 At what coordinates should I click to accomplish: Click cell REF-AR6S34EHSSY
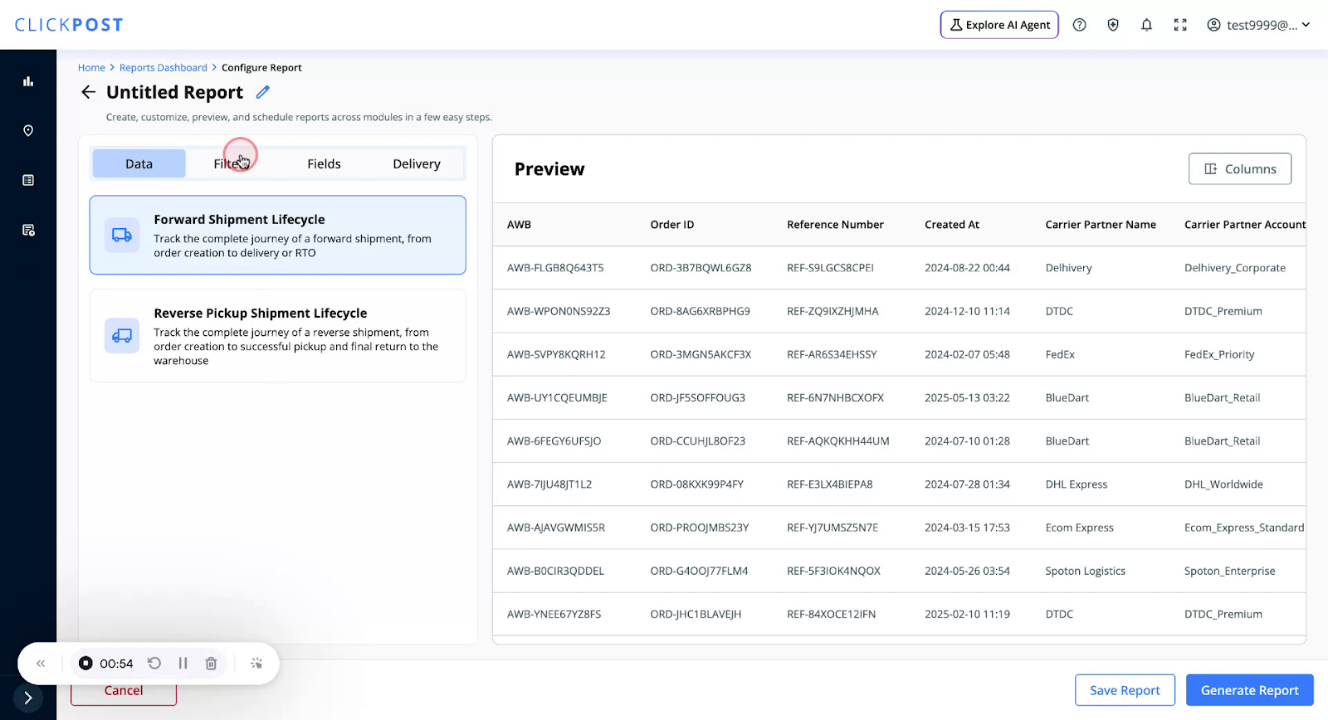(832, 354)
